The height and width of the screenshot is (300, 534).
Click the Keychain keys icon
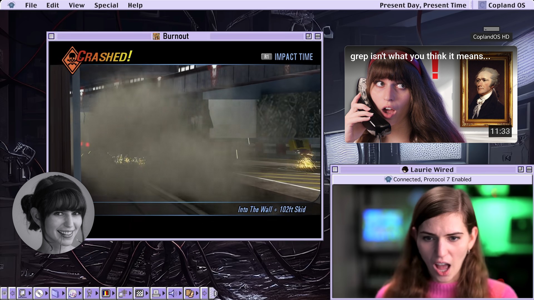(89, 293)
